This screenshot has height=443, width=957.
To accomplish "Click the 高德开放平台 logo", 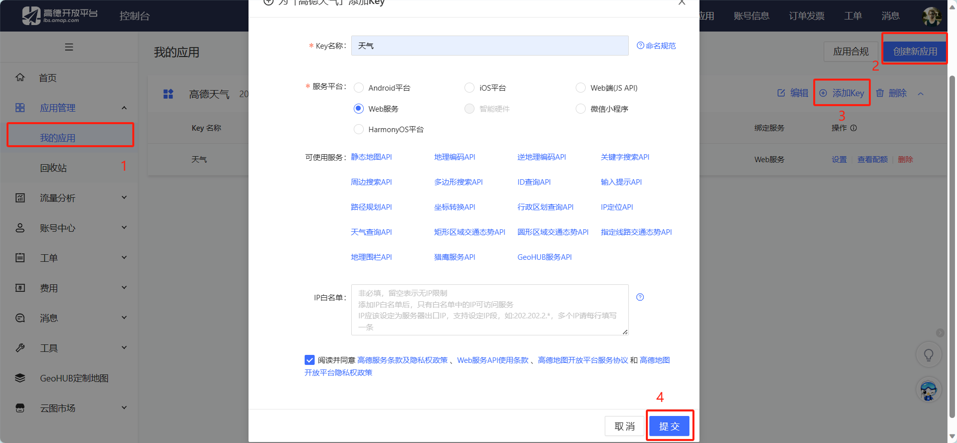I will click(x=60, y=16).
